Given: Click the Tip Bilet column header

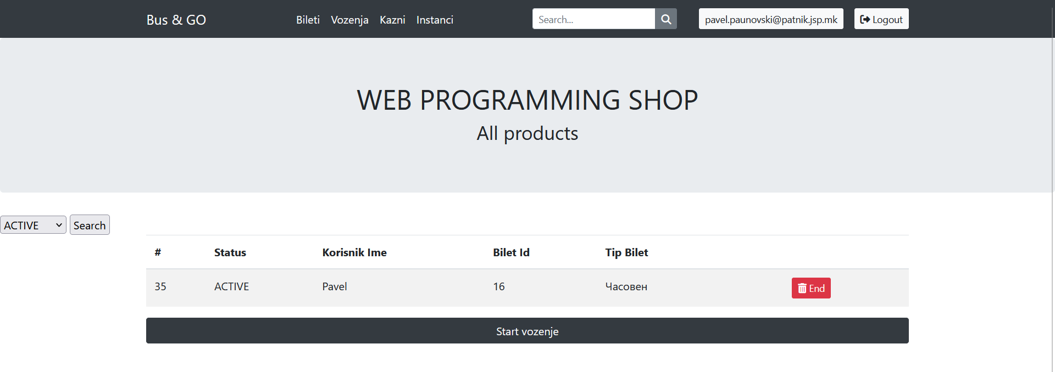Looking at the screenshot, I should [x=626, y=252].
